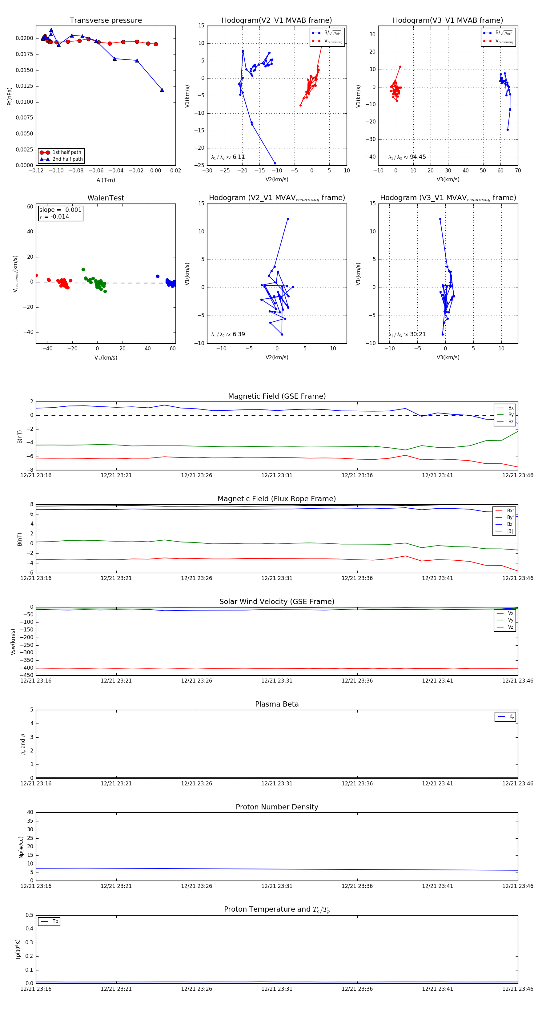
Task: Click the 'Magnetic Field (Flux Rope Frame)' title
Action: [277, 499]
